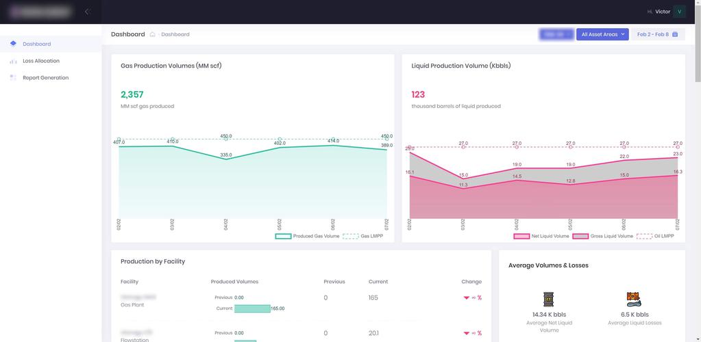Toggle Oil LMPP legend series
Viewport: 701px width, 342px height.
pyautogui.click(x=656, y=236)
